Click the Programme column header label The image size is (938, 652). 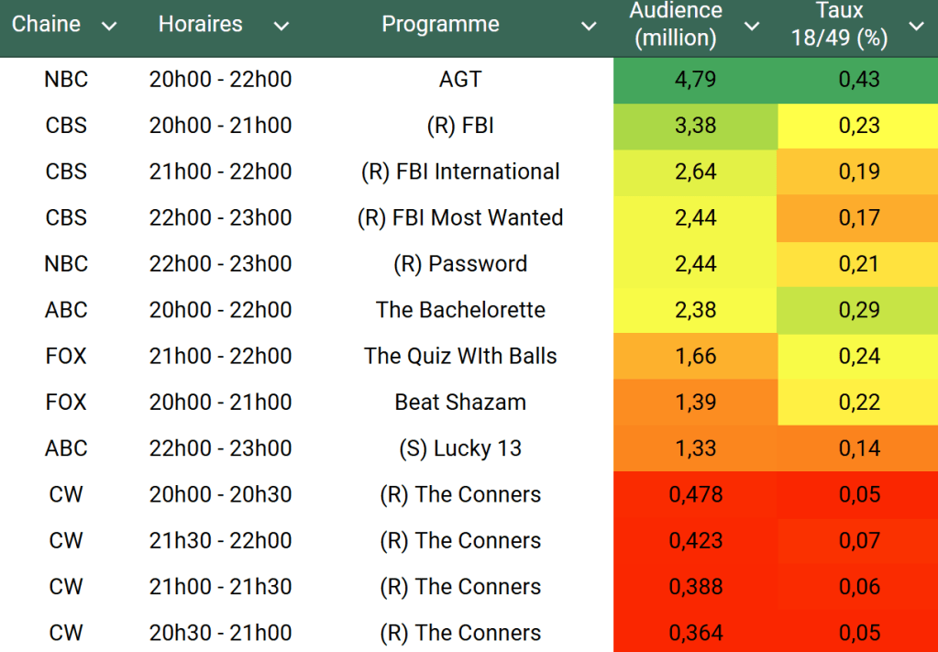440,25
